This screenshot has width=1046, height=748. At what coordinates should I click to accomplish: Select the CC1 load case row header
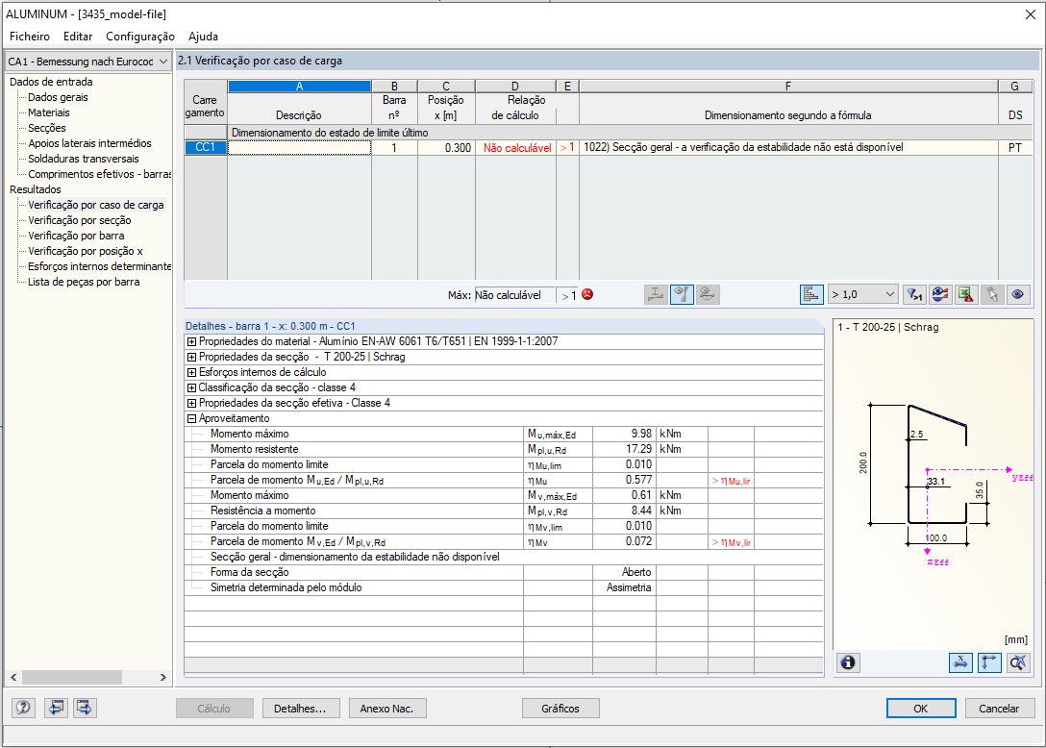coord(206,147)
